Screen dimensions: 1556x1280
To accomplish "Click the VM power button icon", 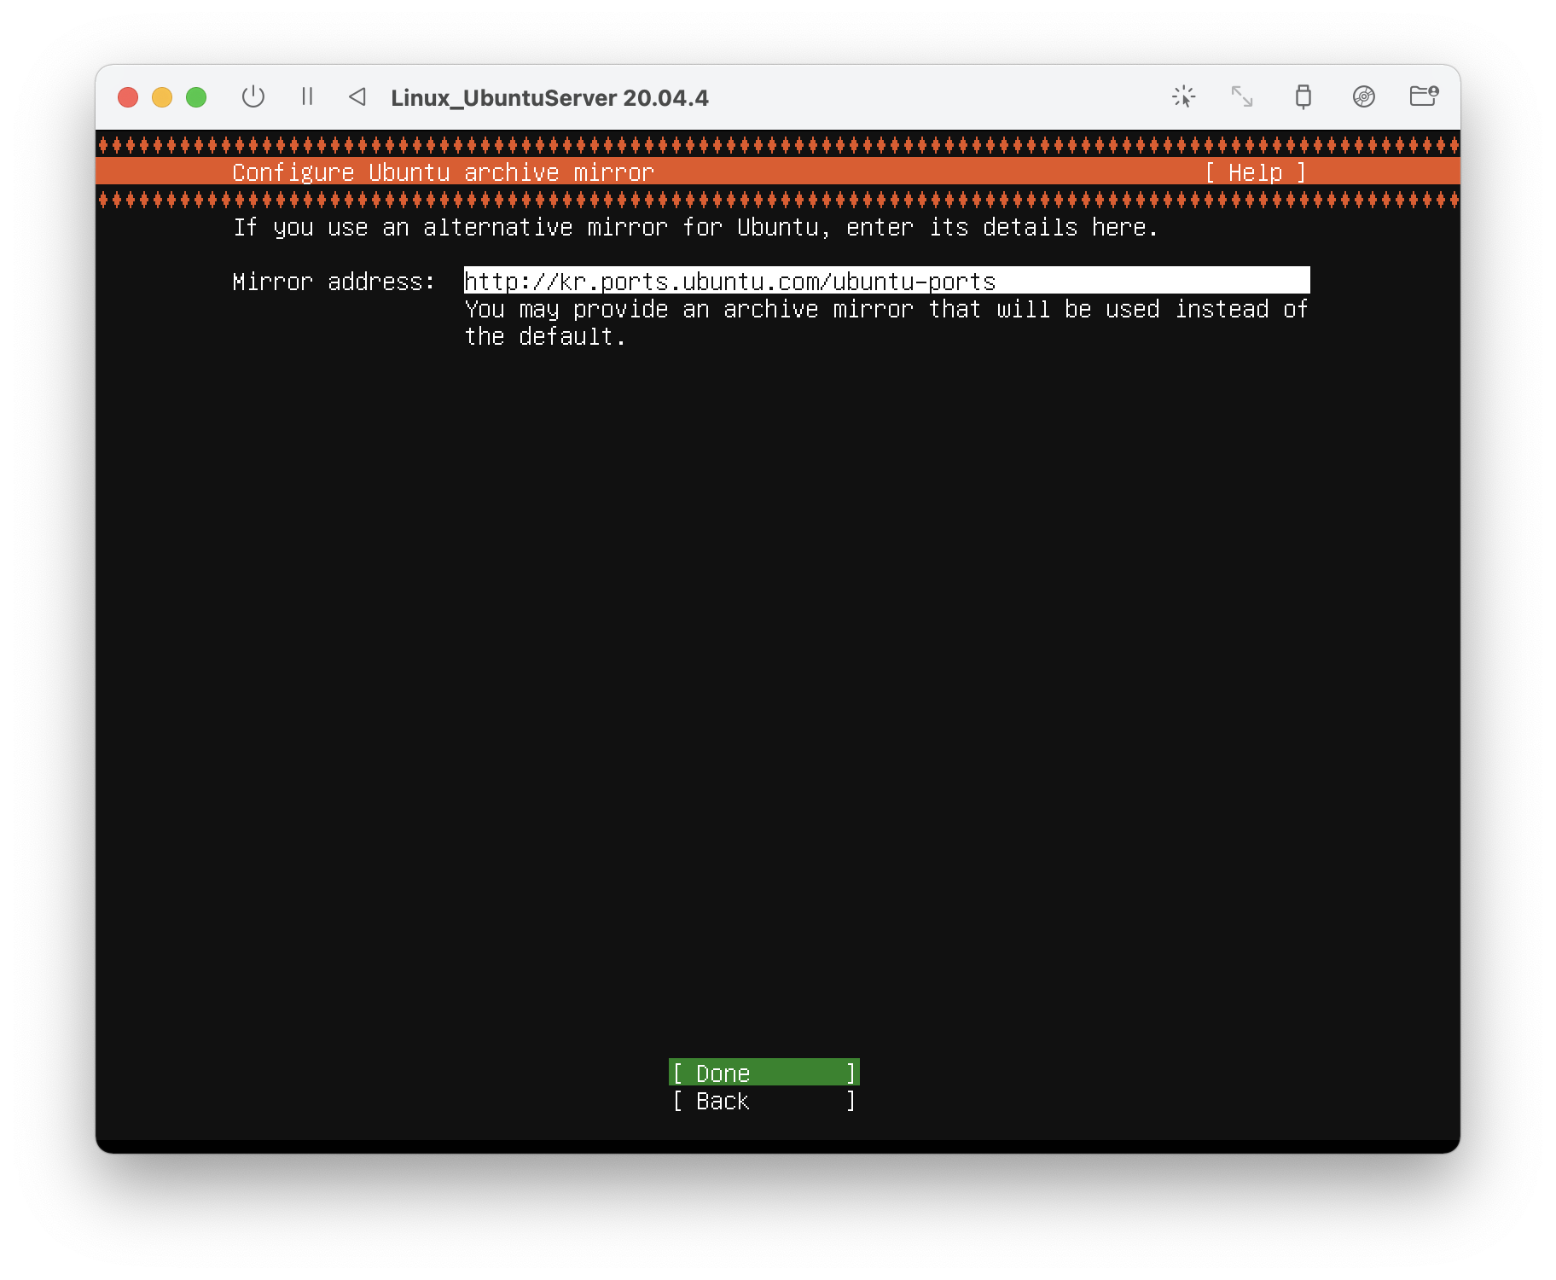I will coord(253,97).
